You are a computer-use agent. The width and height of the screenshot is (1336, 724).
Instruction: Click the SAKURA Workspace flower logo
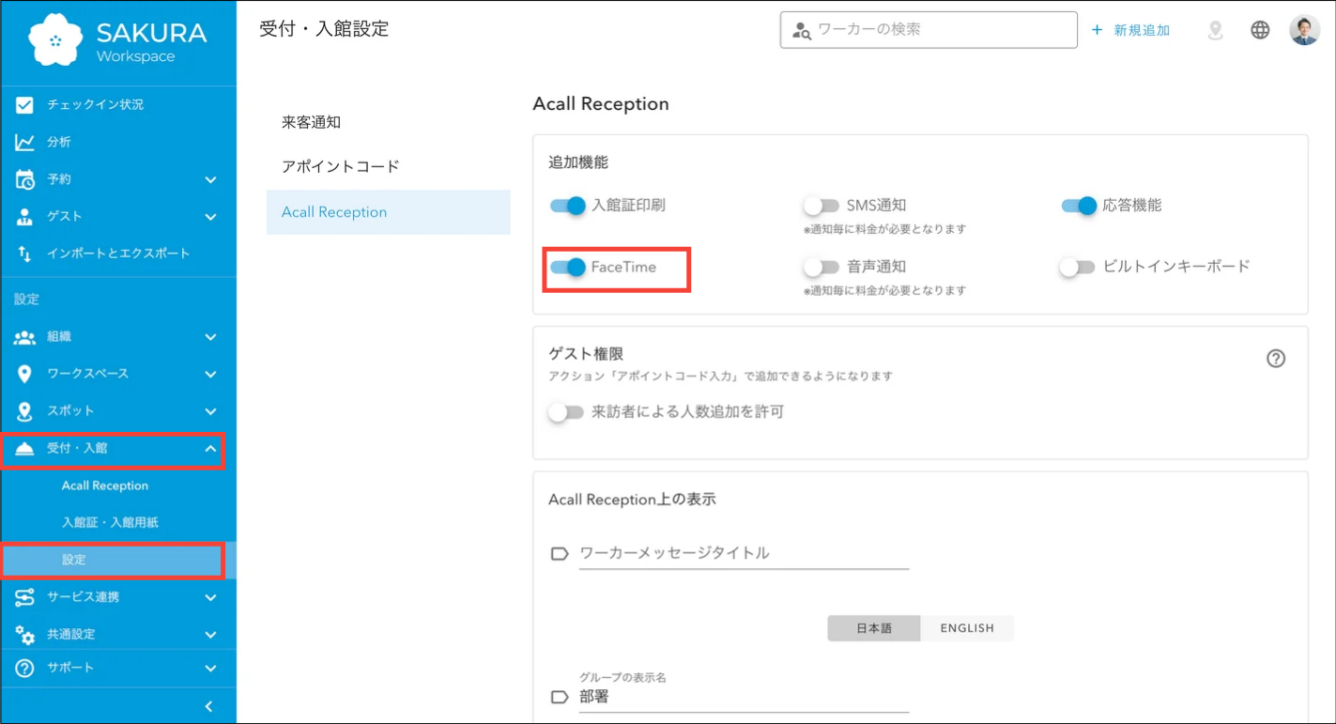pos(55,40)
